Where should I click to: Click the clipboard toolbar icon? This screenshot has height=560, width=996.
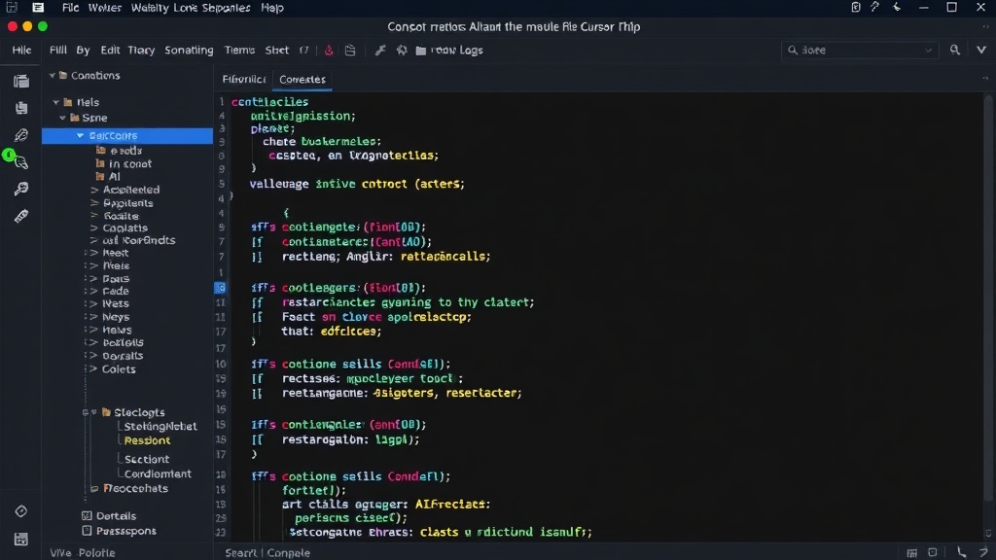pyautogui.click(x=350, y=51)
